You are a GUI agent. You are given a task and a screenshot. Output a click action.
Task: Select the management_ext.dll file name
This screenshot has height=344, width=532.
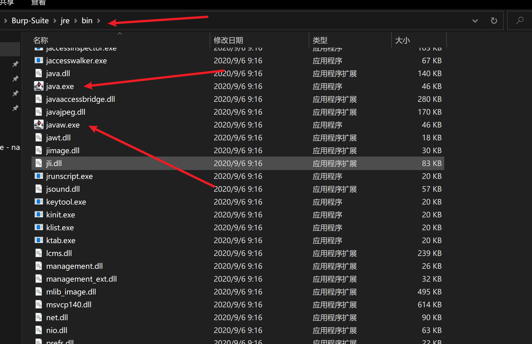[81, 279]
